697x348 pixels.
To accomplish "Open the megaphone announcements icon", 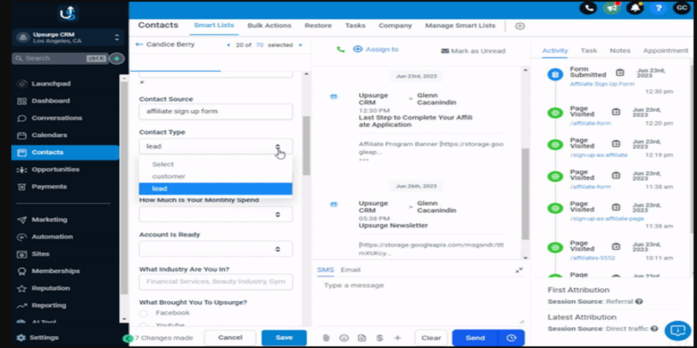I will 612,8.
